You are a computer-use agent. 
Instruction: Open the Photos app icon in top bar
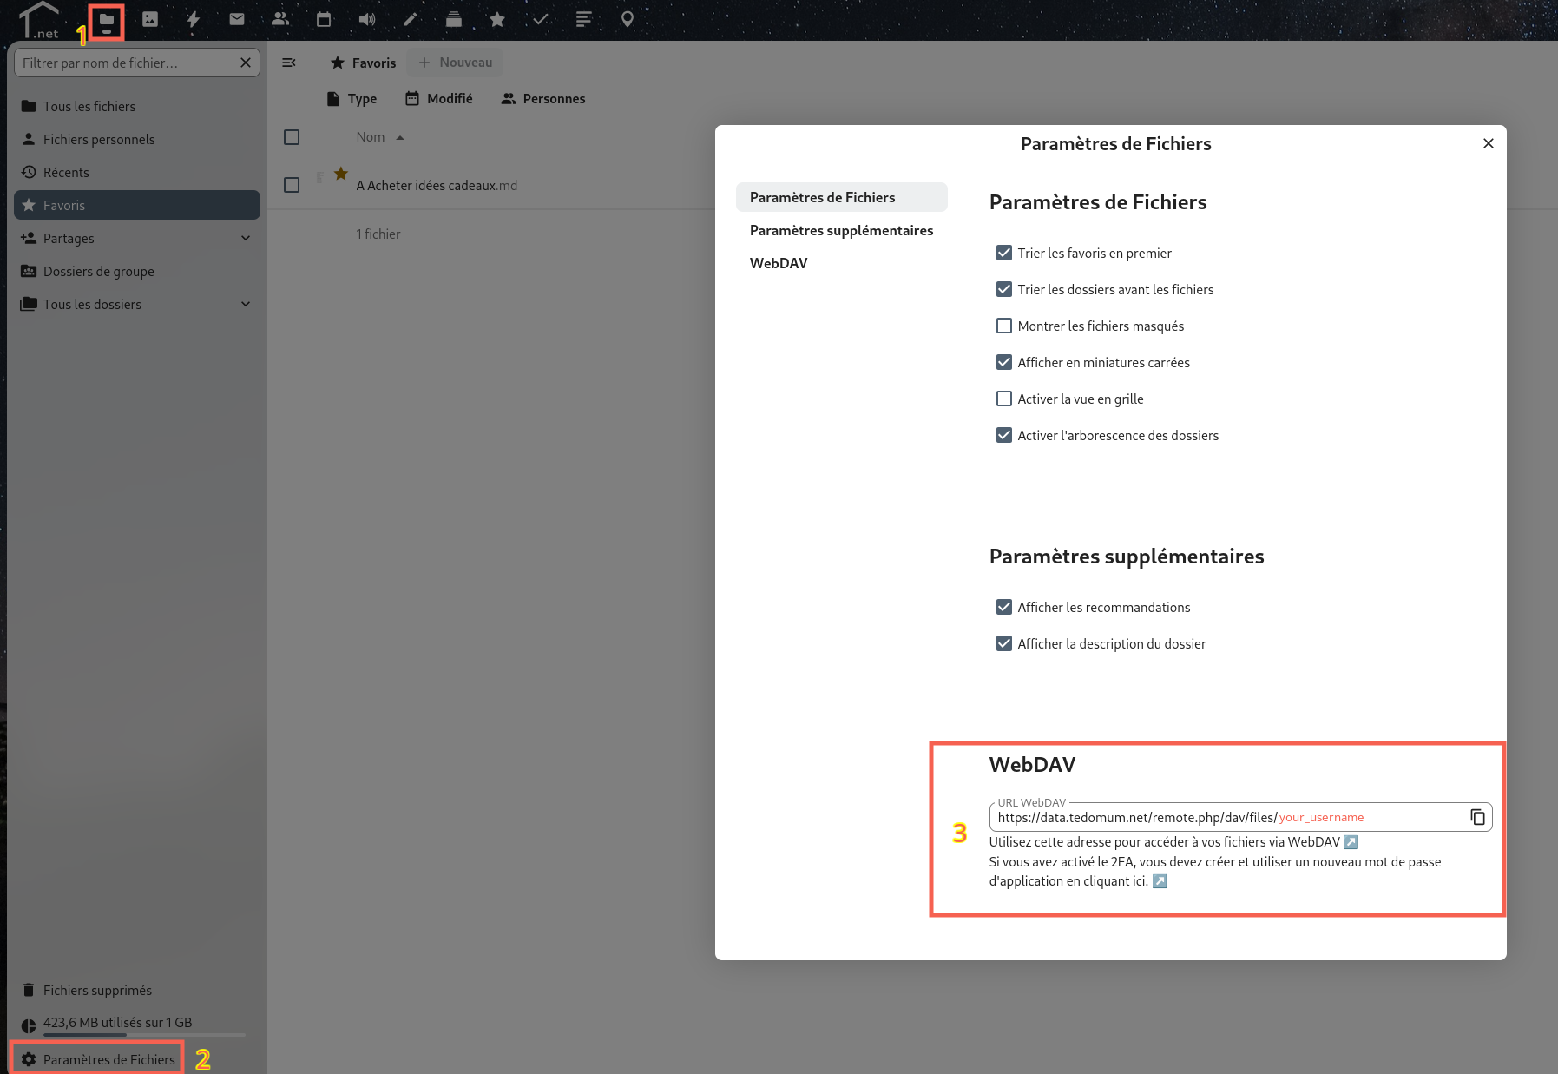[x=150, y=19]
